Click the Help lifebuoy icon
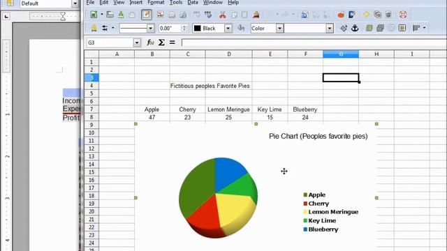The height and width of the screenshot is (251, 447). (x=403, y=15)
